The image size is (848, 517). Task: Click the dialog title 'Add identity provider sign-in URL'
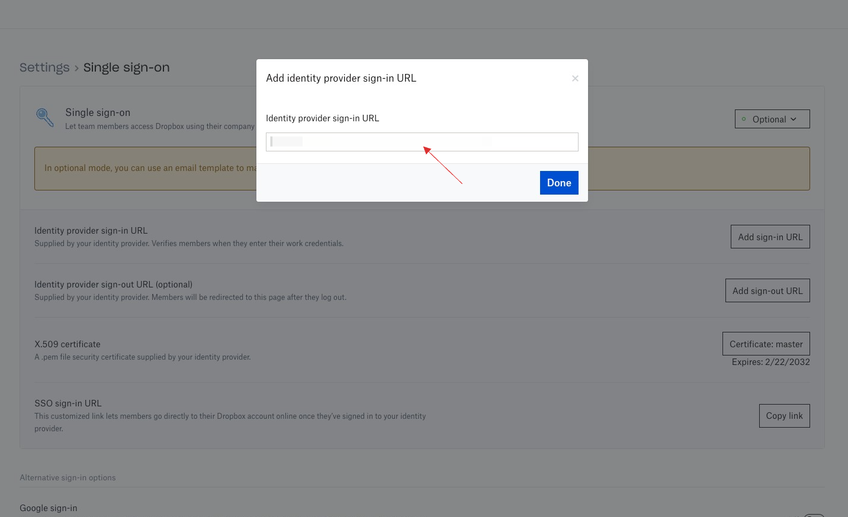coord(341,78)
